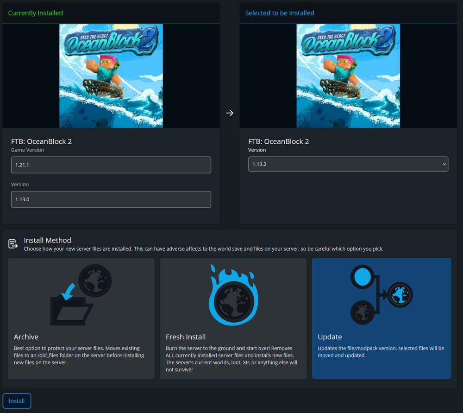Click the "FTB: OceanBlock 2" title in the installed panel
Screen dimensions: 463x413
click(41, 141)
